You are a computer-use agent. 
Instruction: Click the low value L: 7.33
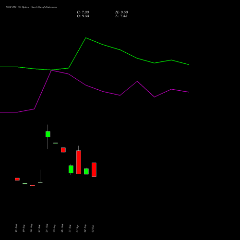click(121, 16)
